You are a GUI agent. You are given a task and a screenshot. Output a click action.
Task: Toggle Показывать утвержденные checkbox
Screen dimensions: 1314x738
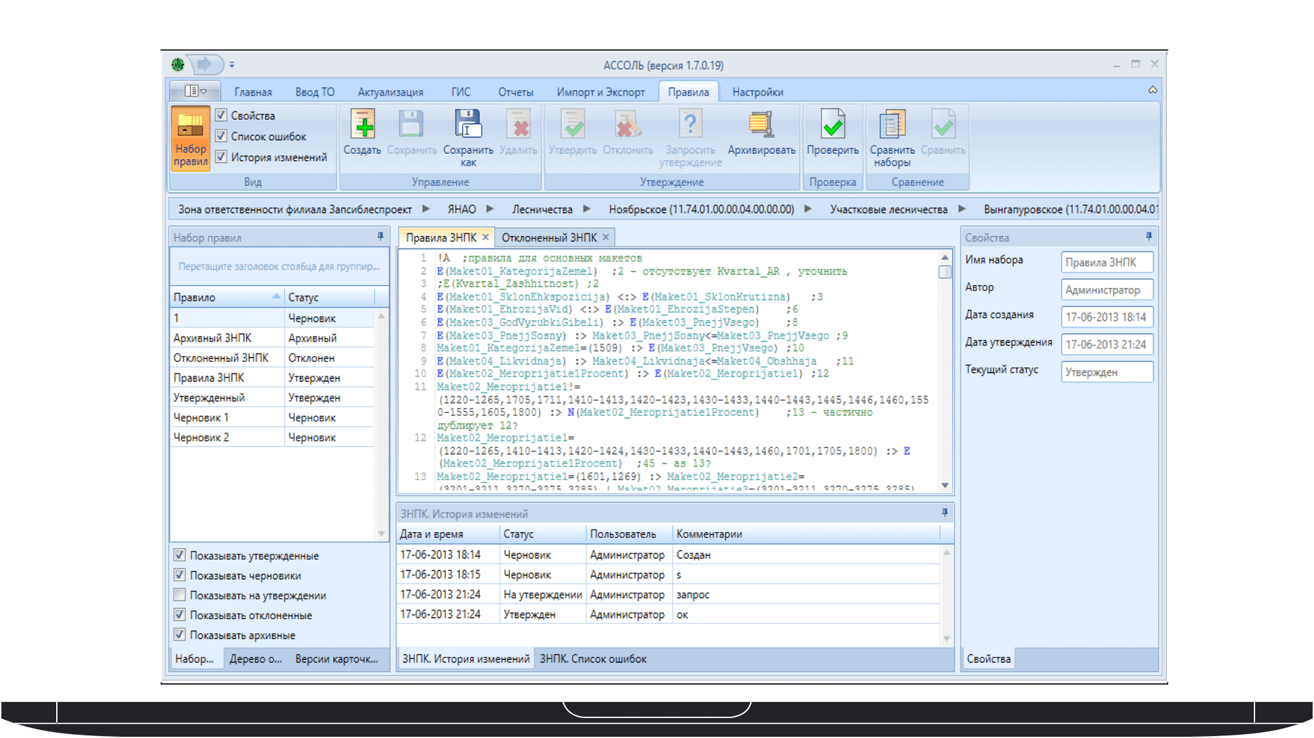click(x=179, y=555)
